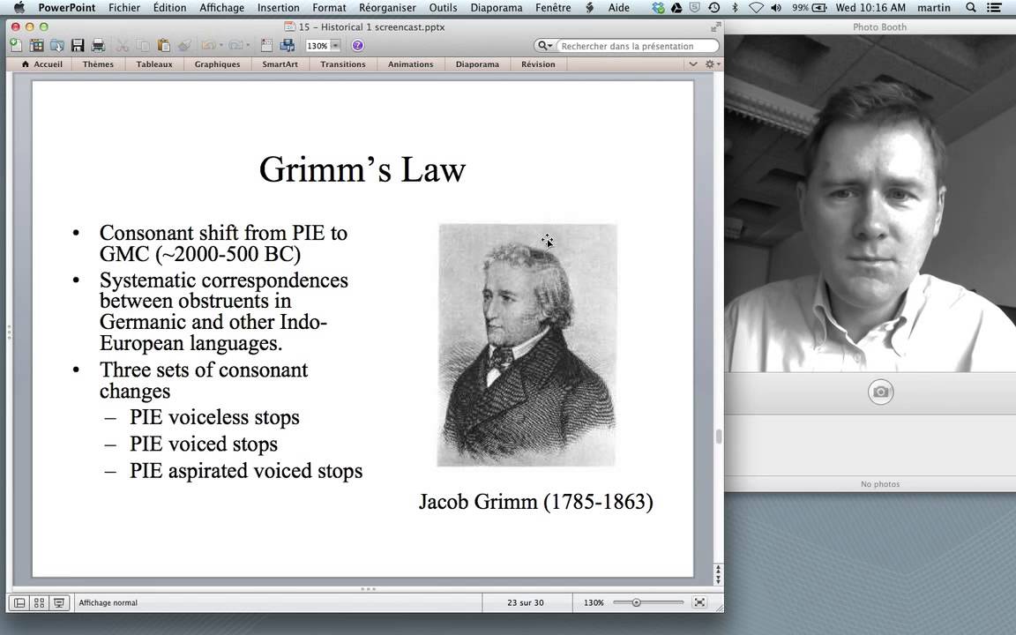Click the open file folder icon
The height and width of the screenshot is (635, 1016).
click(x=57, y=45)
